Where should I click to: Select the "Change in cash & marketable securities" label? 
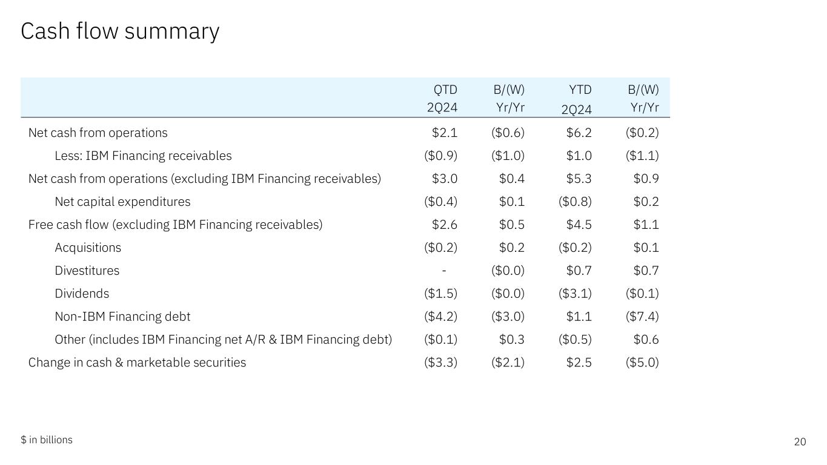(x=137, y=363)
